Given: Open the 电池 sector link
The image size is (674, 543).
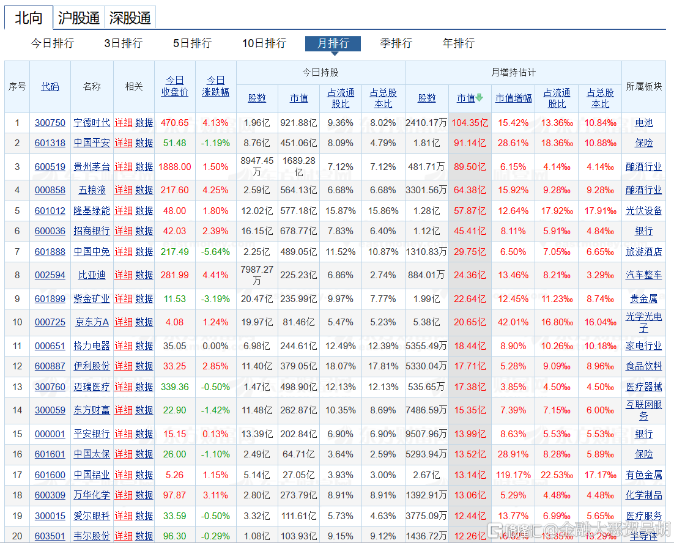Looking at the screenshot, I should point(644,123).
